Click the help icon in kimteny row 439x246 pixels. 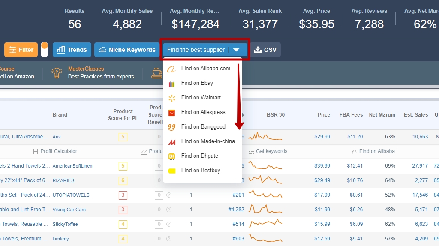pyautogui.click(x=169, y=239)
